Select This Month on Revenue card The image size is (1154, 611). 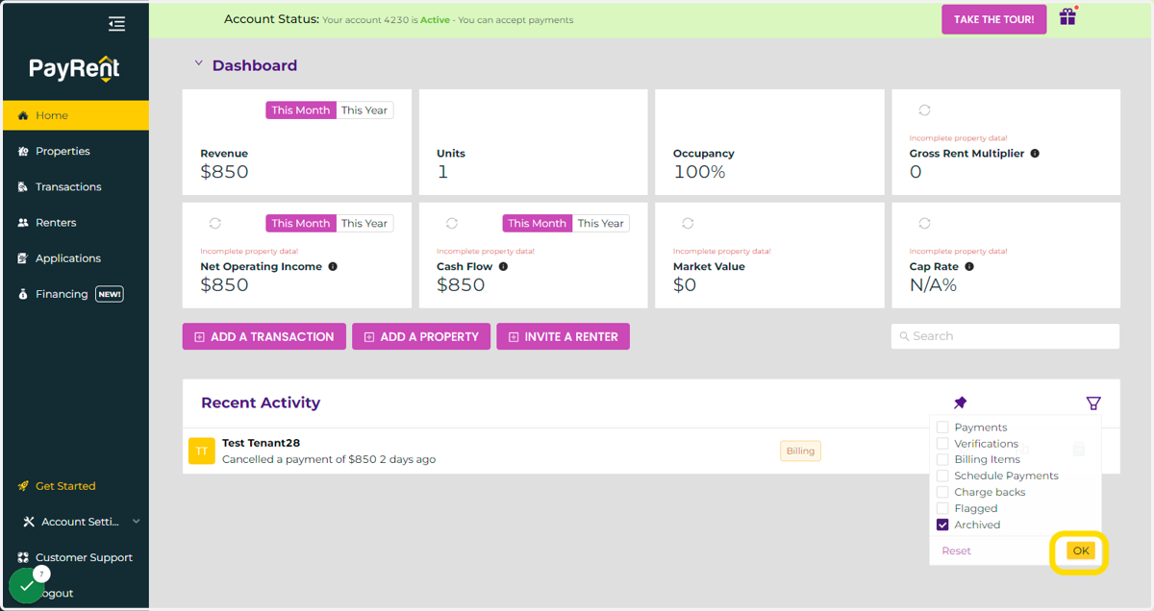(301, 110)
